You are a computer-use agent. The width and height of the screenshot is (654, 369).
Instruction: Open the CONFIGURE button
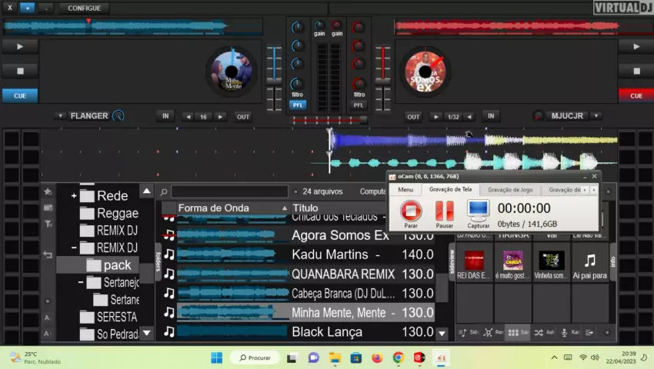click(85, 8)
